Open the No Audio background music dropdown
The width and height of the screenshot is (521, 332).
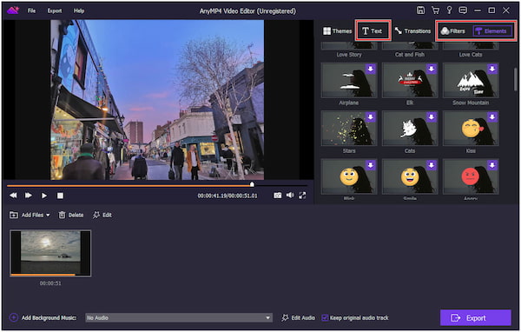point(179,318)
